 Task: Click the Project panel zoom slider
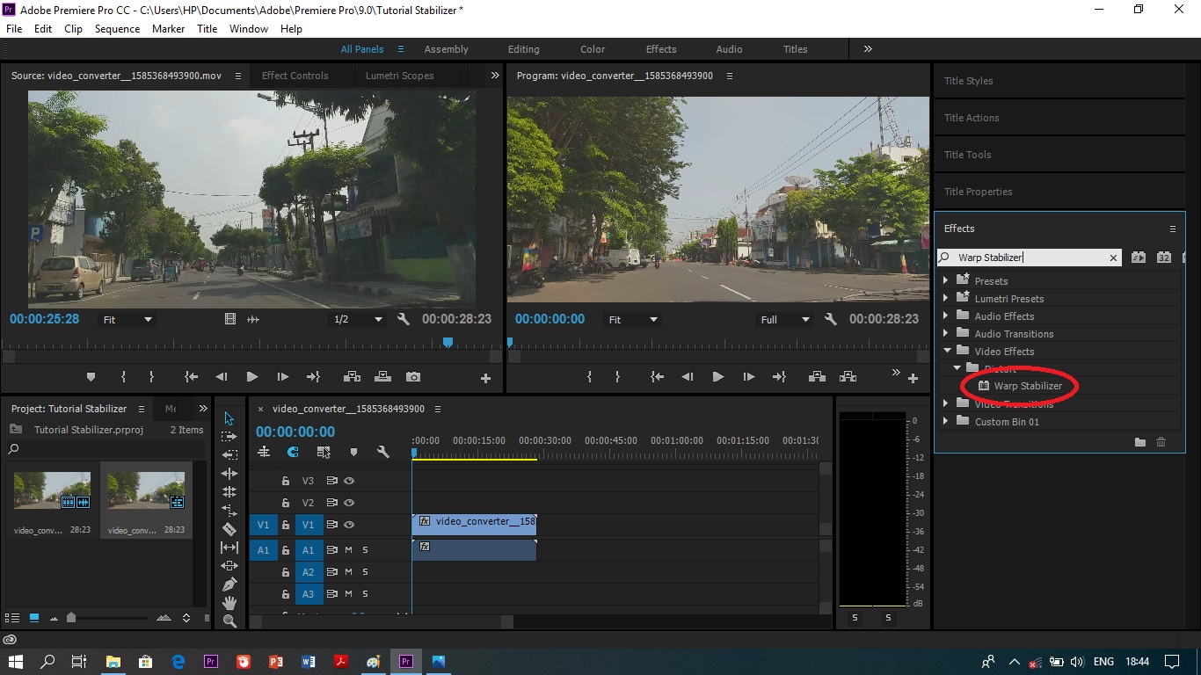pyautogui.click(x=71, y=618)
